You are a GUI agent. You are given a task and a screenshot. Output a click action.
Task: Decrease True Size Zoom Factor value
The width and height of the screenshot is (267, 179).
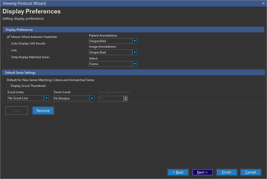coord(126,100)
